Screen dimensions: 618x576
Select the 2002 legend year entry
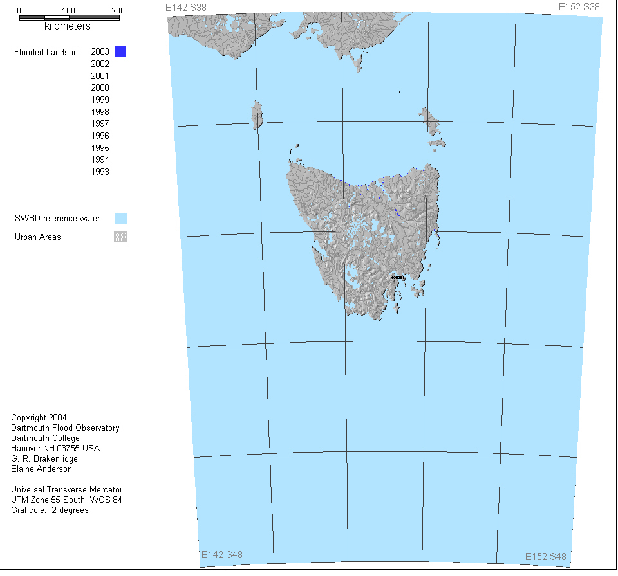click(100, 64)
